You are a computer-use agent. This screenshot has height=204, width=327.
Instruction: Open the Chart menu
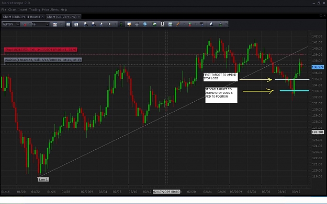[x=13, y=10]
